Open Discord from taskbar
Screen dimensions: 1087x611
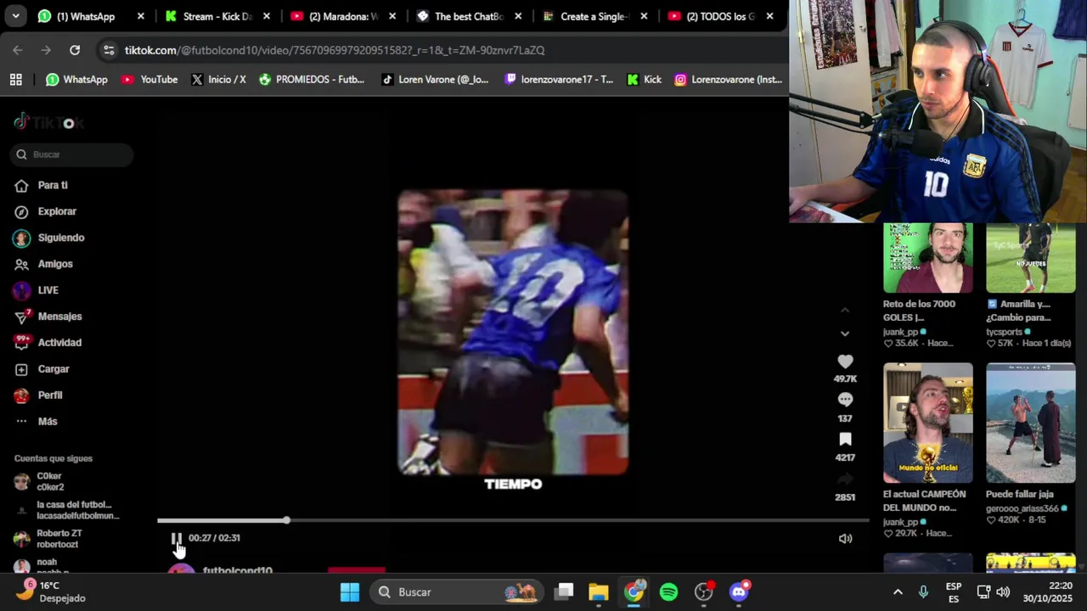pyautogui.click(x=740, y=591)
